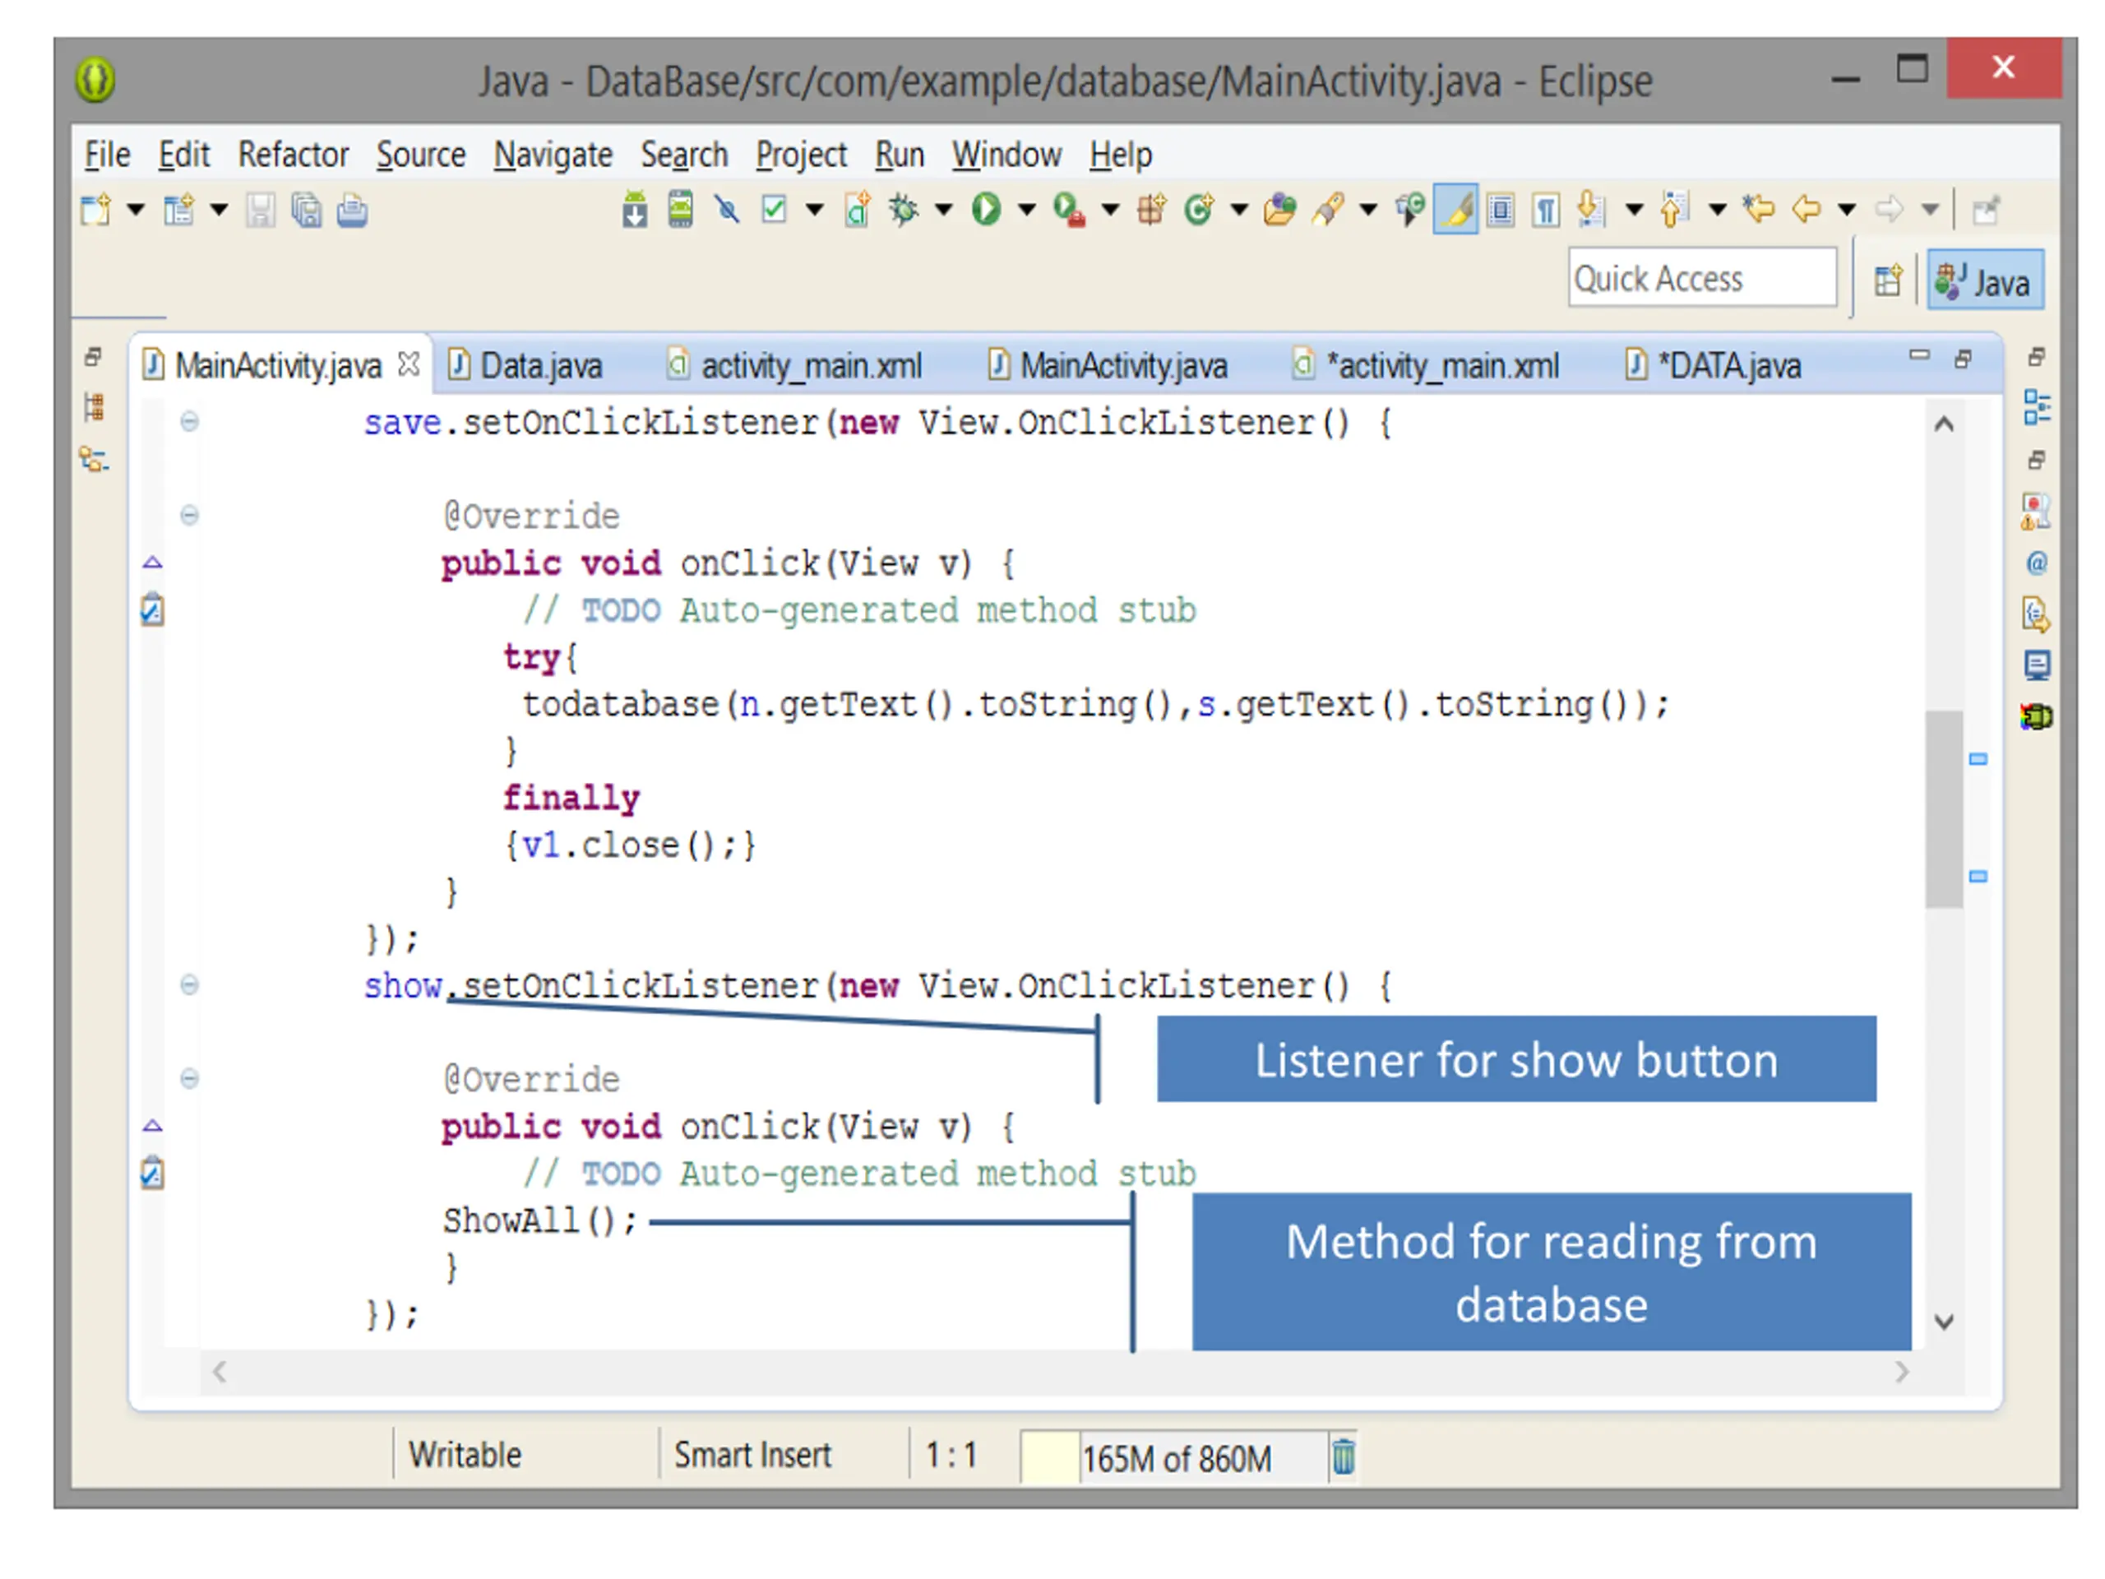Open the New file dropdown arrow

pos(136,210)
